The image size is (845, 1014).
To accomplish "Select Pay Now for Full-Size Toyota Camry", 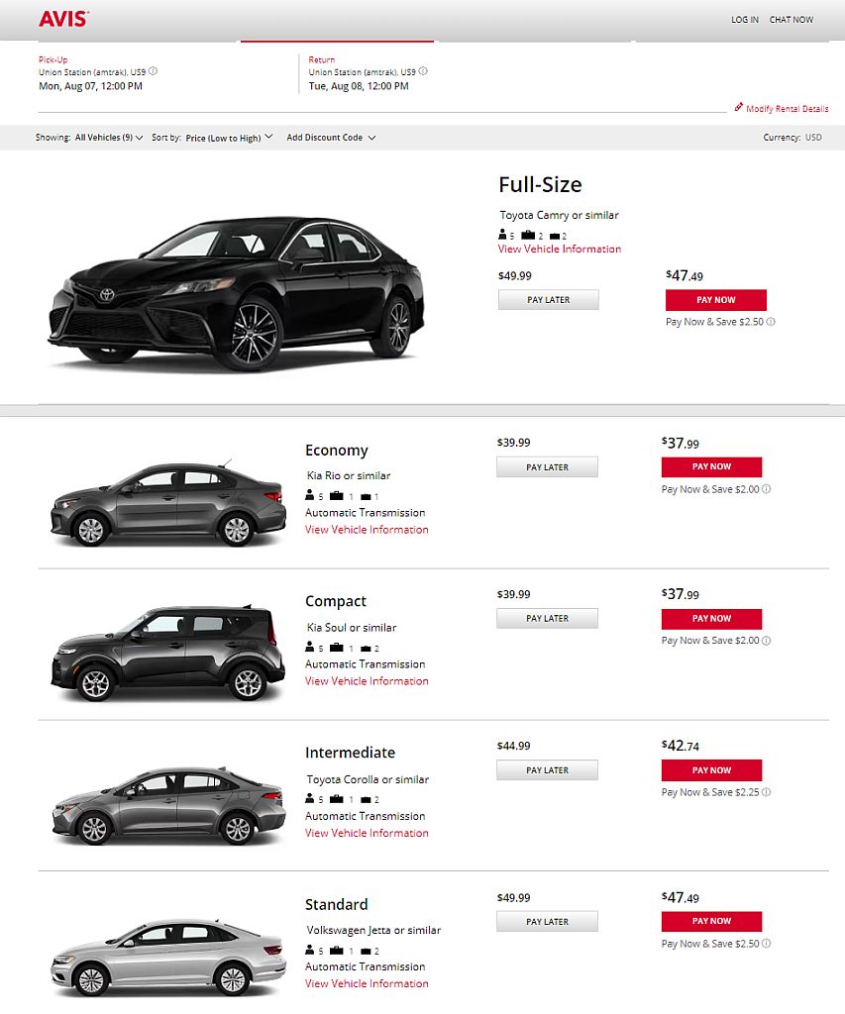I will click(x=715, y=300).
